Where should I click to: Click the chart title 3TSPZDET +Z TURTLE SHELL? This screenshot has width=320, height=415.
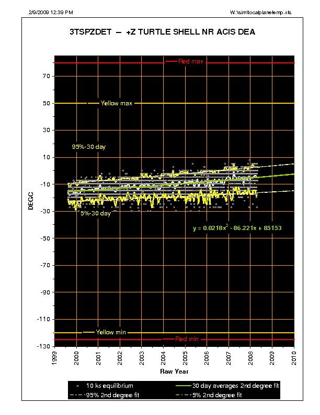coord(162,32)
